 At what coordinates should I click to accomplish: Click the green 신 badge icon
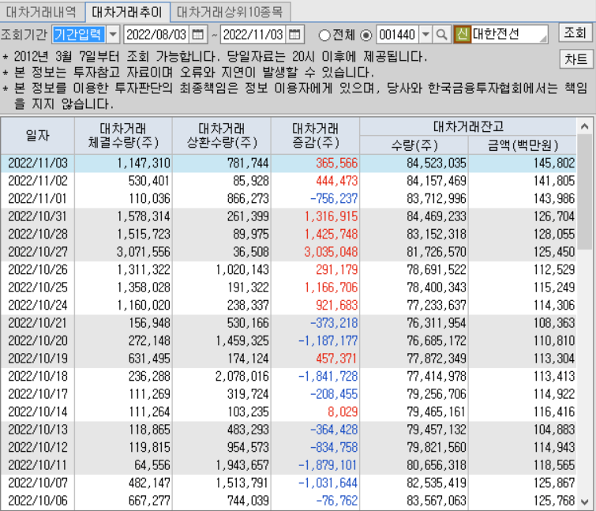(463, 35)
